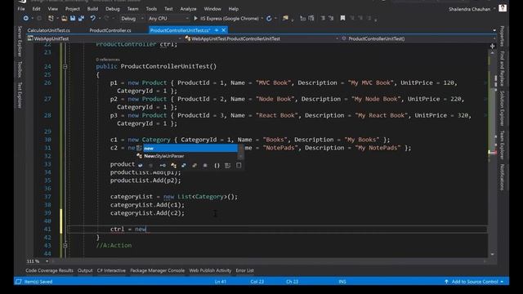The height and width of the screenshot is (294, 523).
Task: Click the Shailendra Chauhan account name
Action: [x=469, y=9]
